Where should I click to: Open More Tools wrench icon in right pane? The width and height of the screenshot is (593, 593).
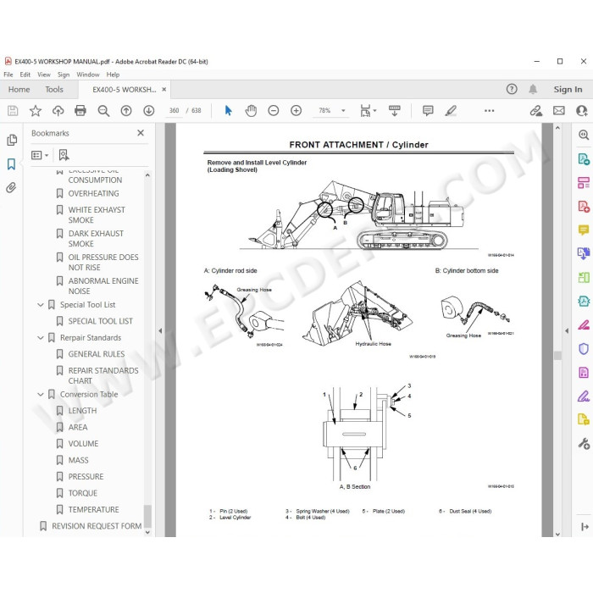(584, 443)
